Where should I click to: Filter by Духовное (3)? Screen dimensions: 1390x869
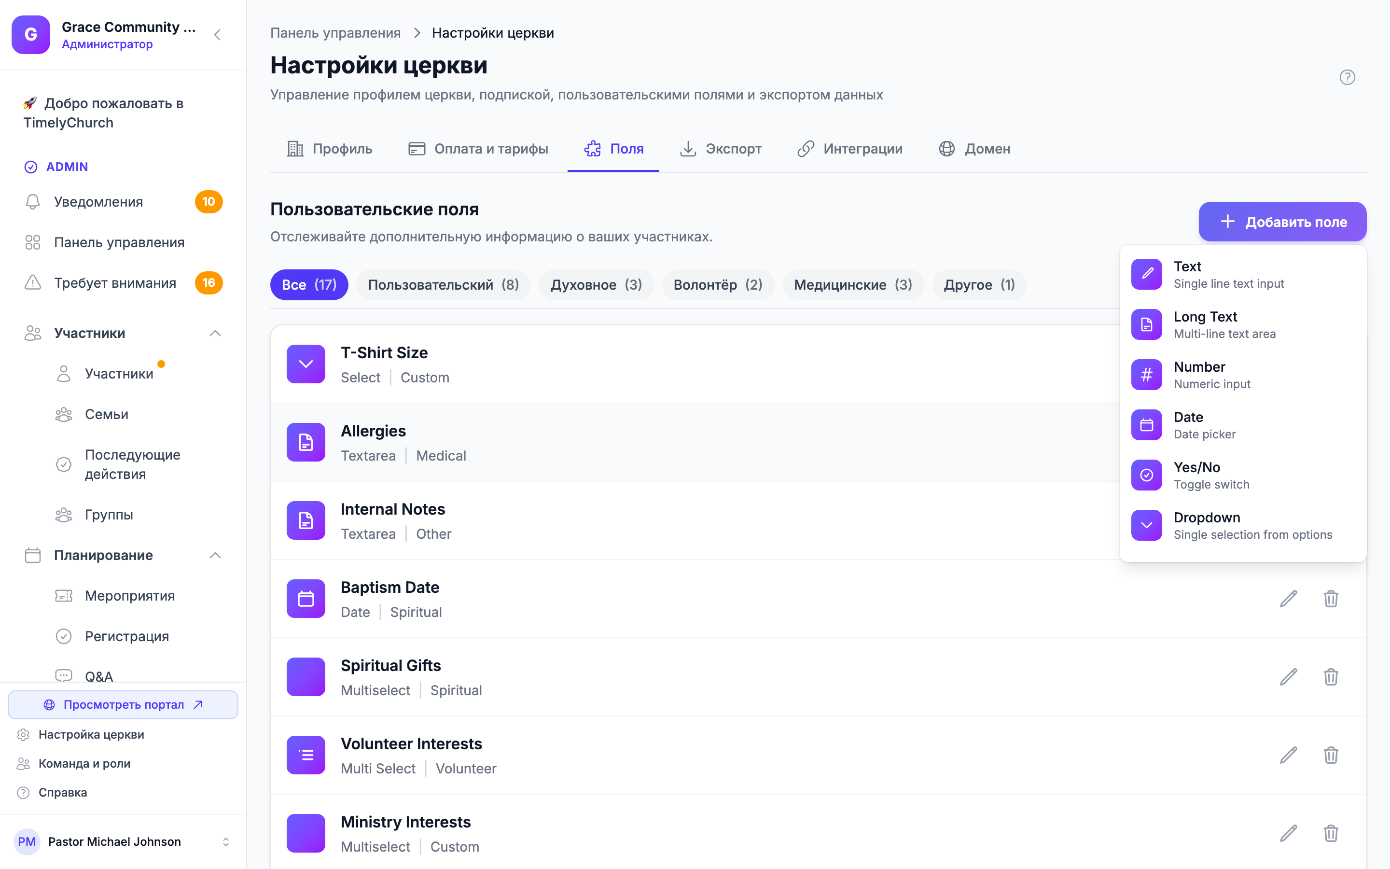click(596, 284)
